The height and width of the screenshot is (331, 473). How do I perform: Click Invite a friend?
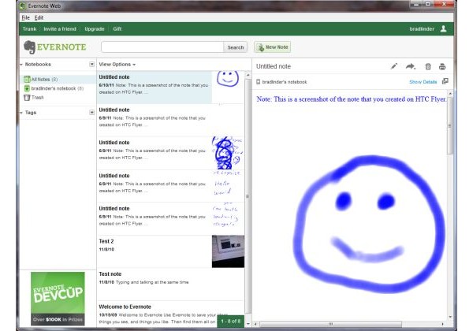pos(60,29)
